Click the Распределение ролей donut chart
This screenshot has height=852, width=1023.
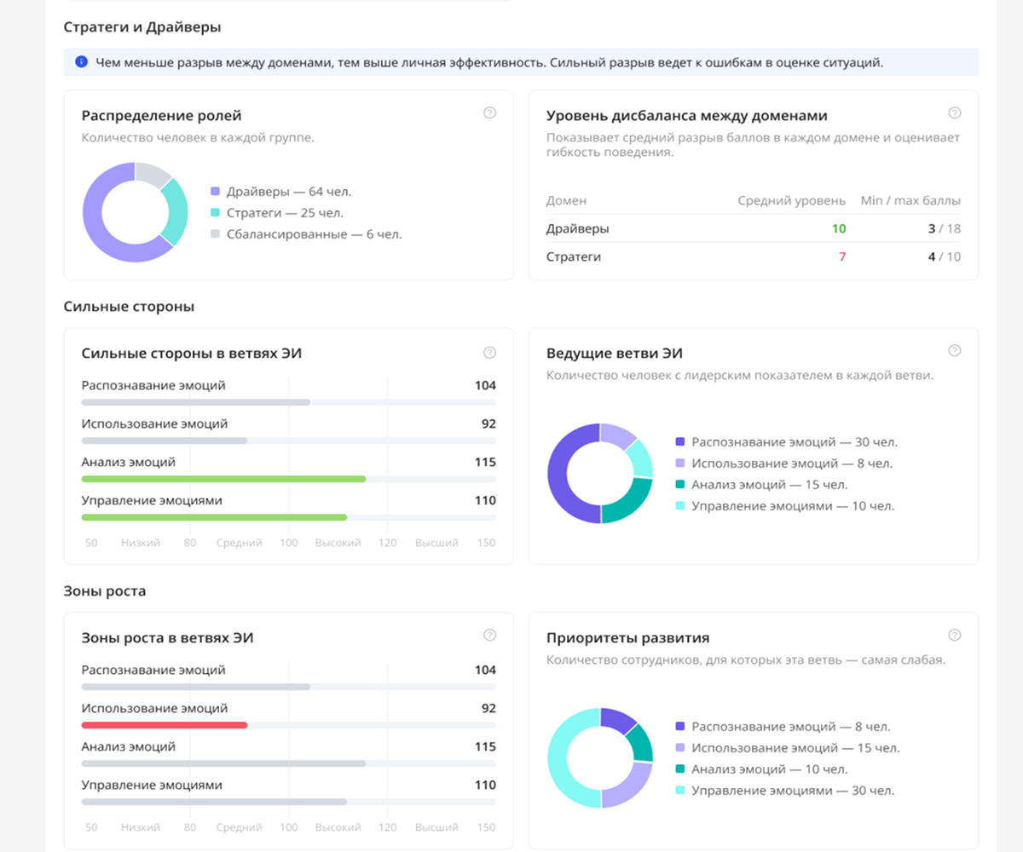[135, 212]
